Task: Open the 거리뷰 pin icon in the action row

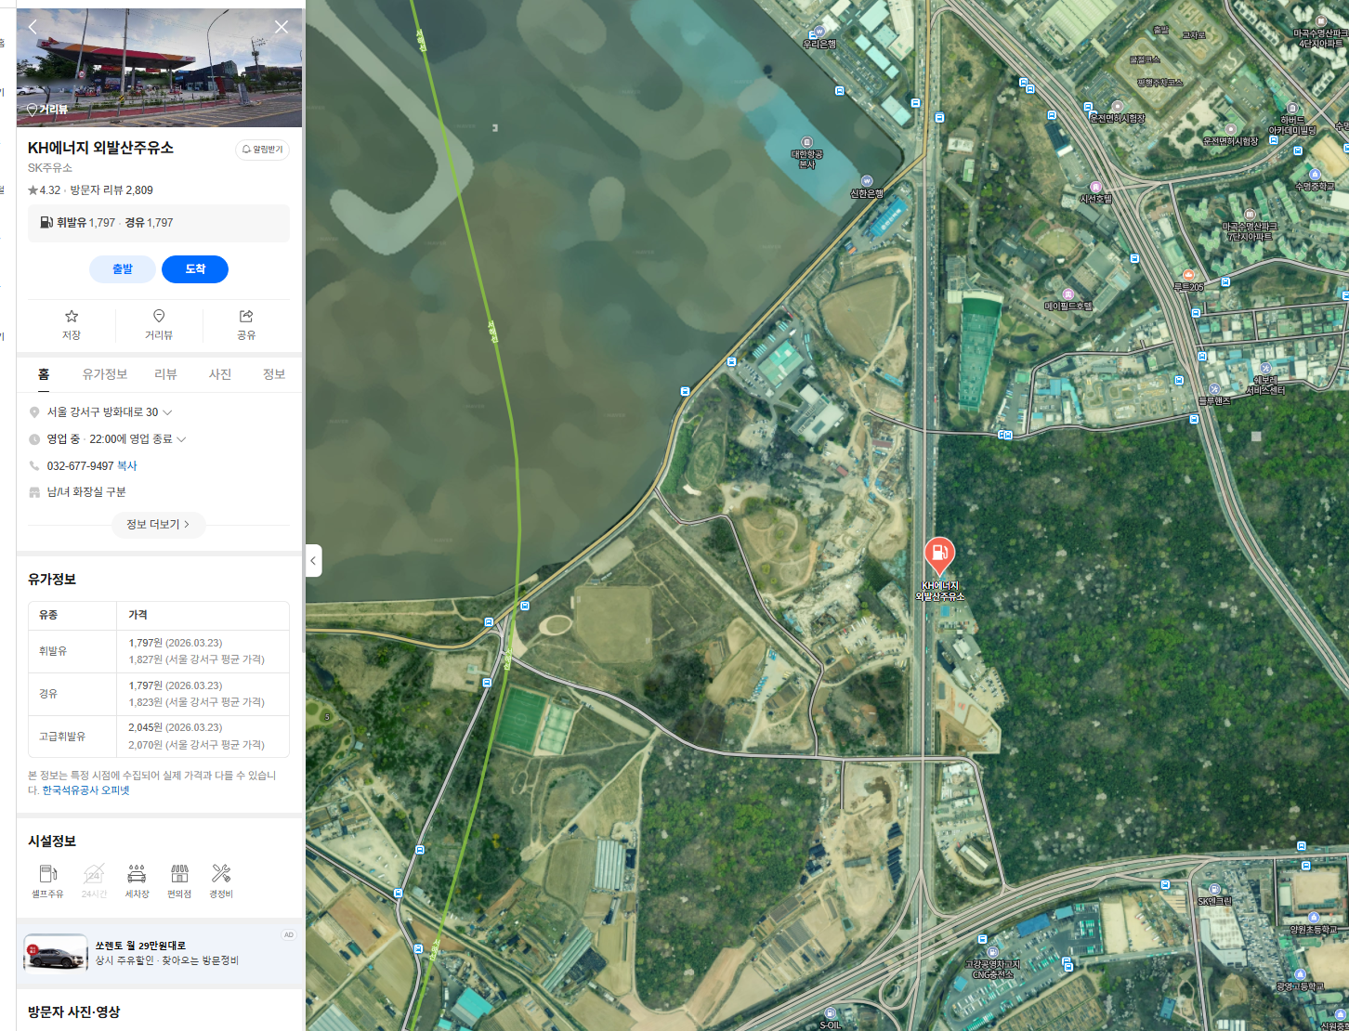Action: tap(159, 325)
